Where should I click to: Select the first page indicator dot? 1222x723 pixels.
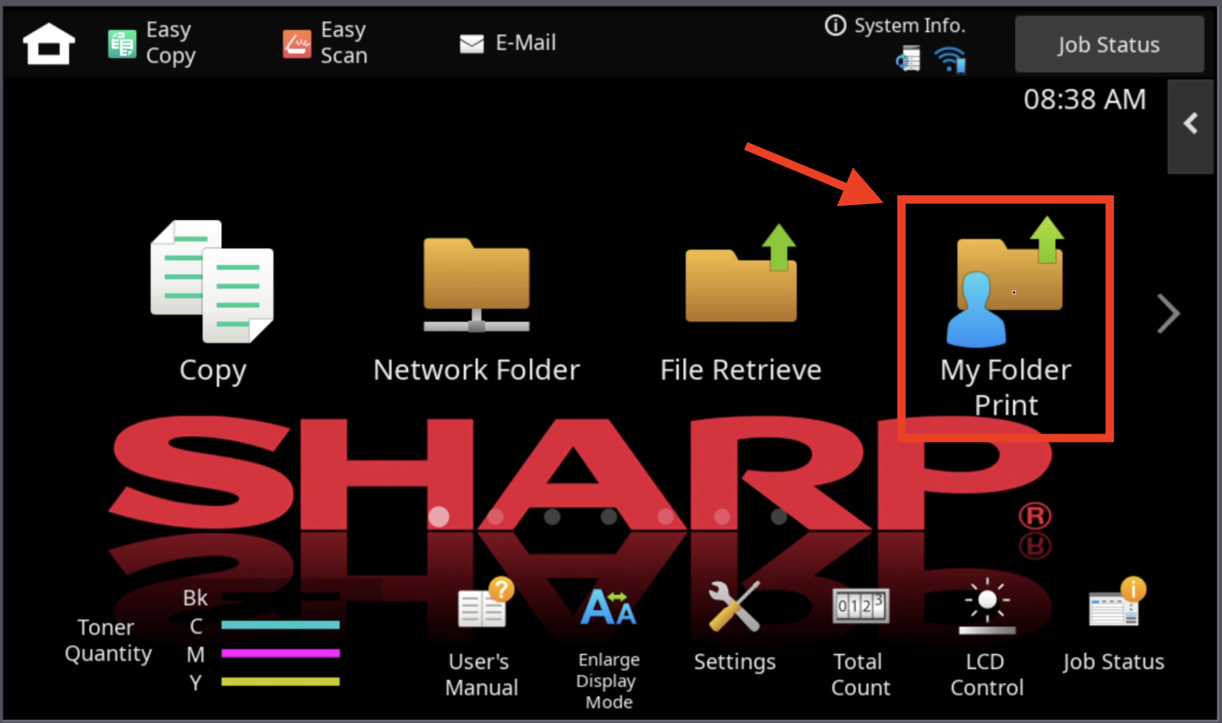(438, 517)
